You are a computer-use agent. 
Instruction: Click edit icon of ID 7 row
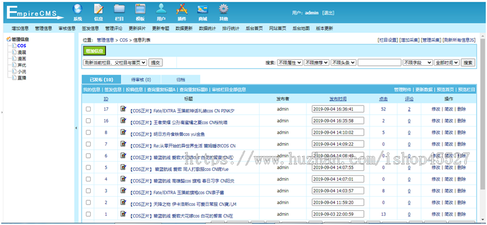point(124,144)
